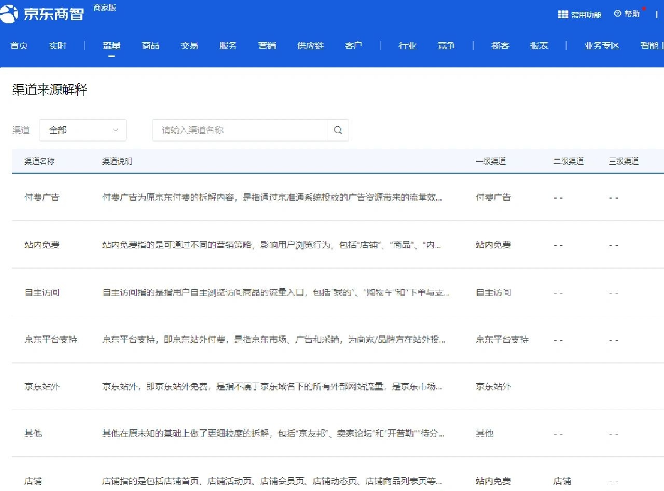Select the 店铺 channel name cell
Screen dimensions: 664x491
pyautogui.click(x=33, y=481)
